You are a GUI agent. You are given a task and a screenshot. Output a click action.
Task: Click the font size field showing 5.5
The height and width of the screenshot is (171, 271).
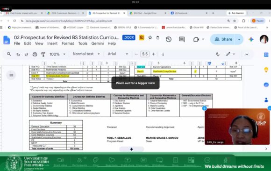[x=145, y=54]
